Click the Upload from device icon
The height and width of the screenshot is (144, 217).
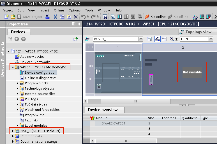126,17
